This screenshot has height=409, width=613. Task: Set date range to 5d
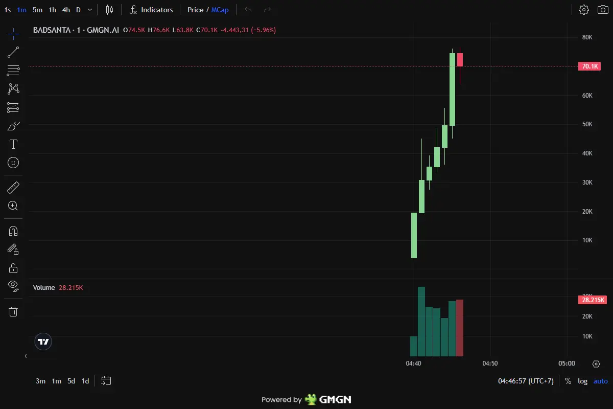72,381
